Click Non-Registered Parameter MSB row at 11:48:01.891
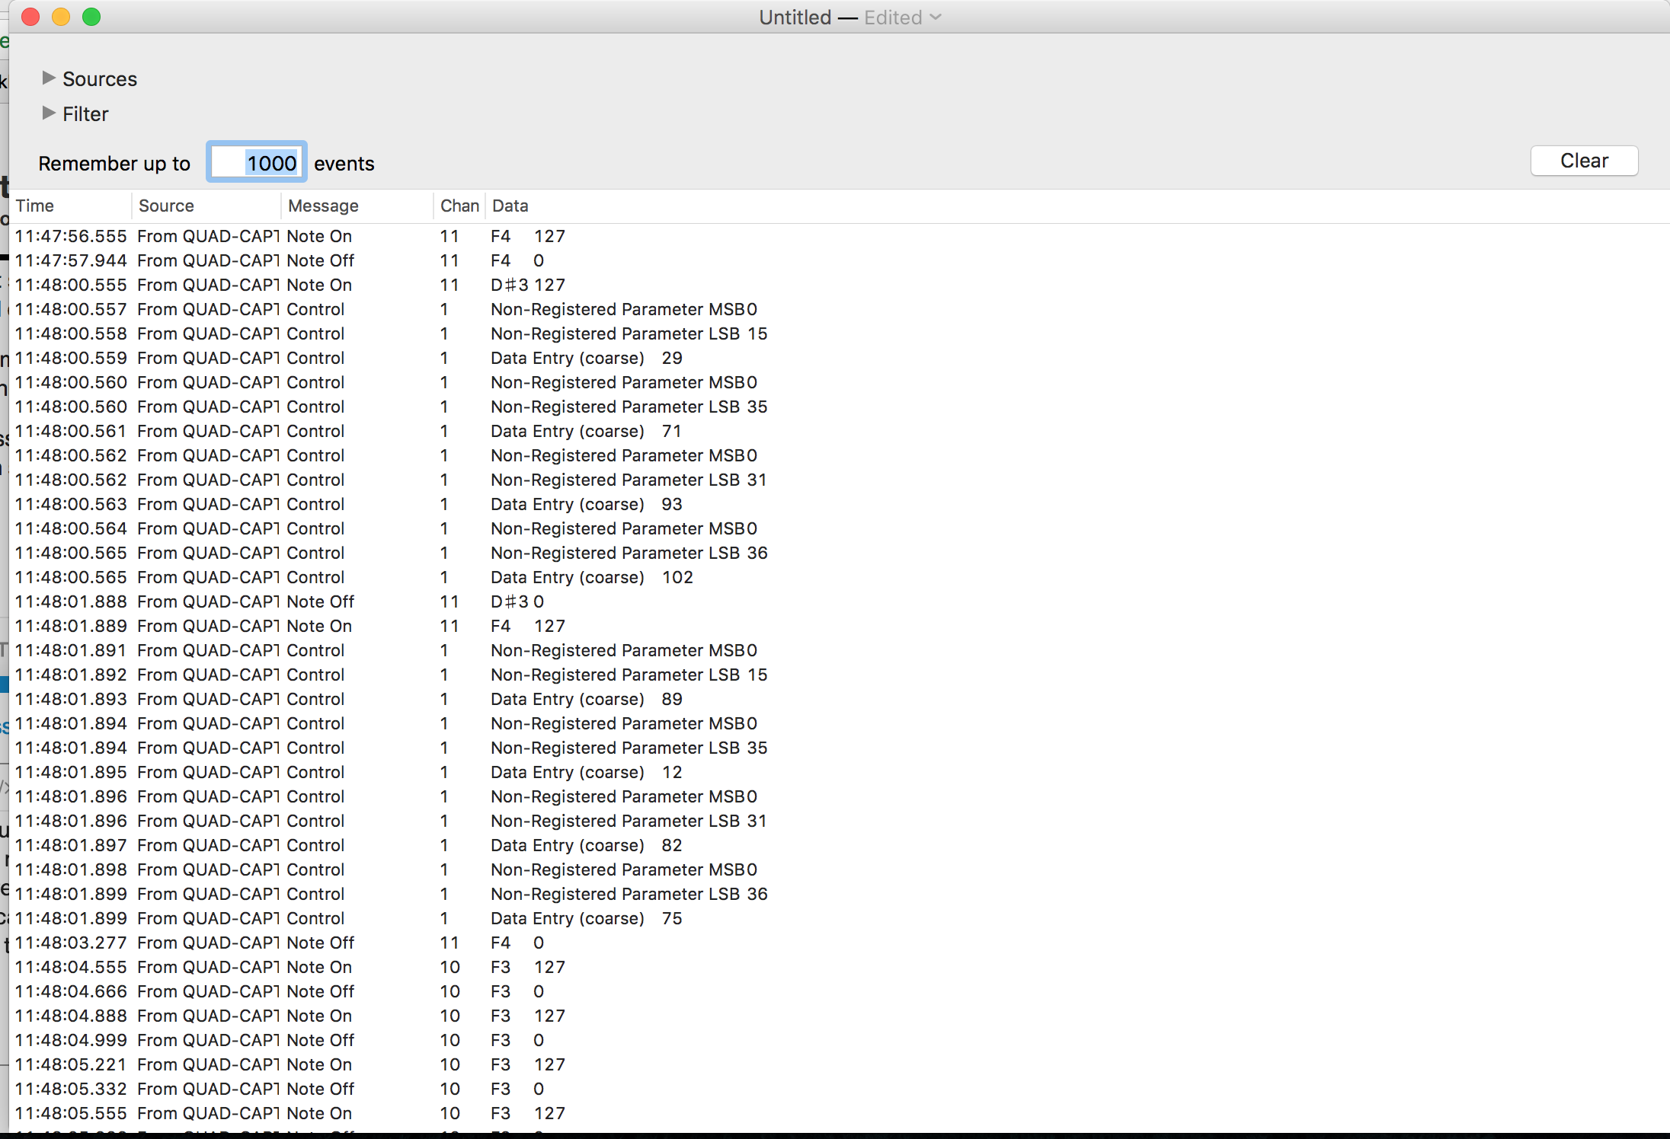The image size is (1670, 1139). point(840,650)
